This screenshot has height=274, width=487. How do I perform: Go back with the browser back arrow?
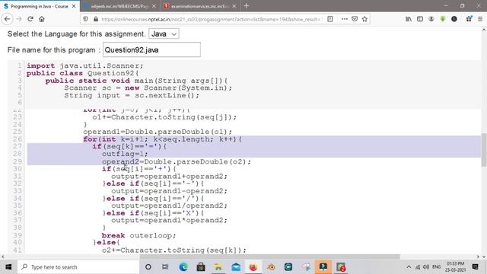coord(7,19)
